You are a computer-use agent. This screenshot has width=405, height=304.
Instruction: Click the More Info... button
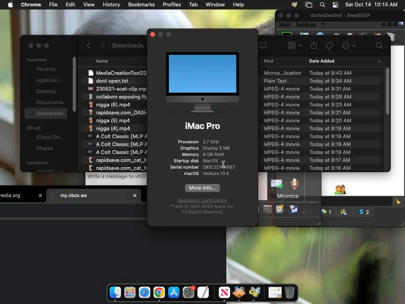202,188
